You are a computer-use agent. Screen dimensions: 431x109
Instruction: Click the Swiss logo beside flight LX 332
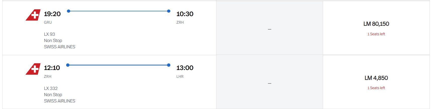click(x=33, y=69)
